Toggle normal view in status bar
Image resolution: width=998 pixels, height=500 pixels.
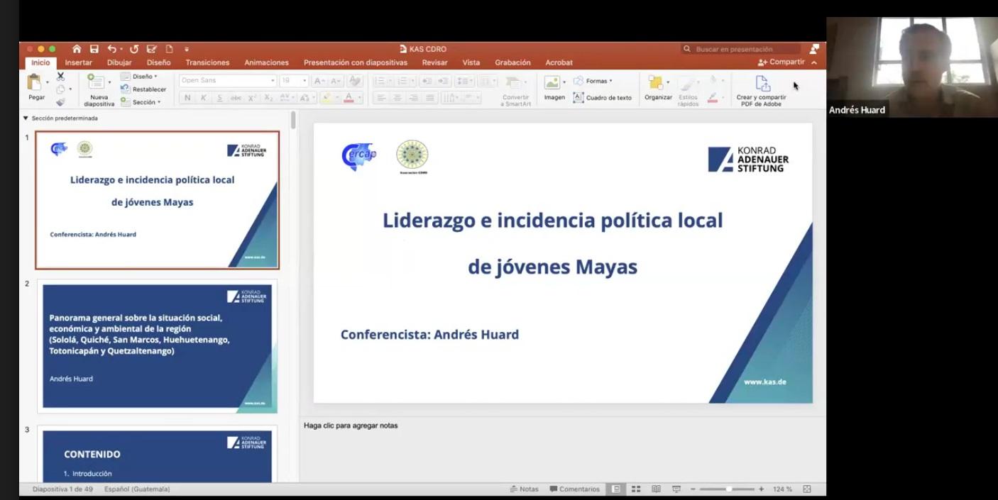(x=616, y=489)
